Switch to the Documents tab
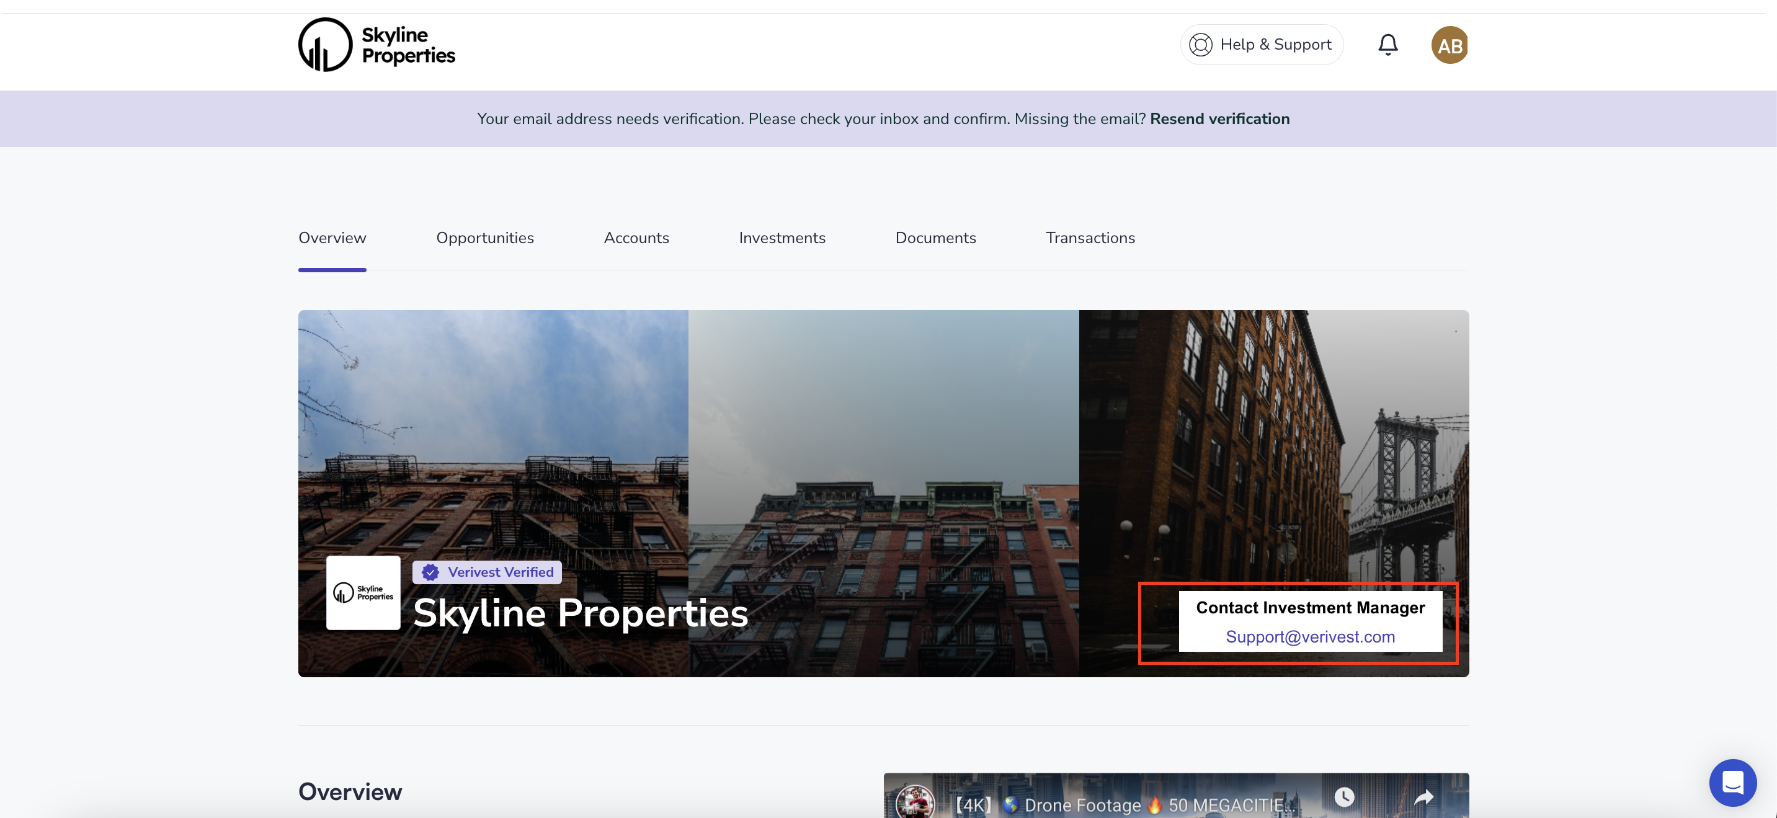 click(935, 238)
